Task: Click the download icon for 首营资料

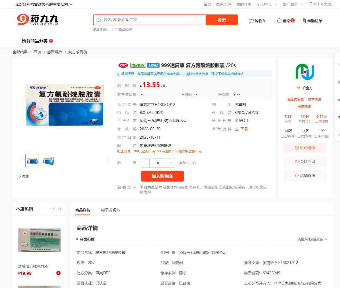Action: 237,129
